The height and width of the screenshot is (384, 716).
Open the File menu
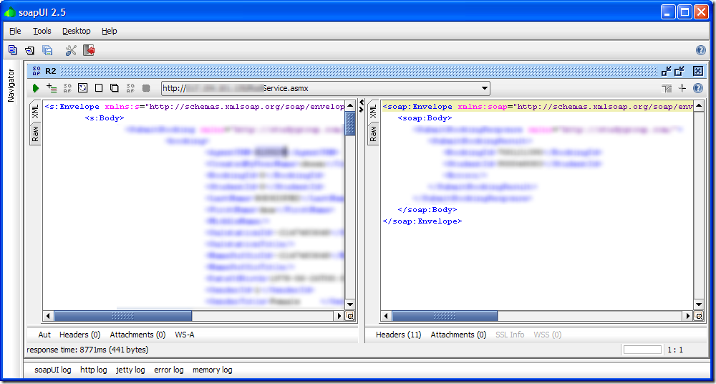point(15,31)
